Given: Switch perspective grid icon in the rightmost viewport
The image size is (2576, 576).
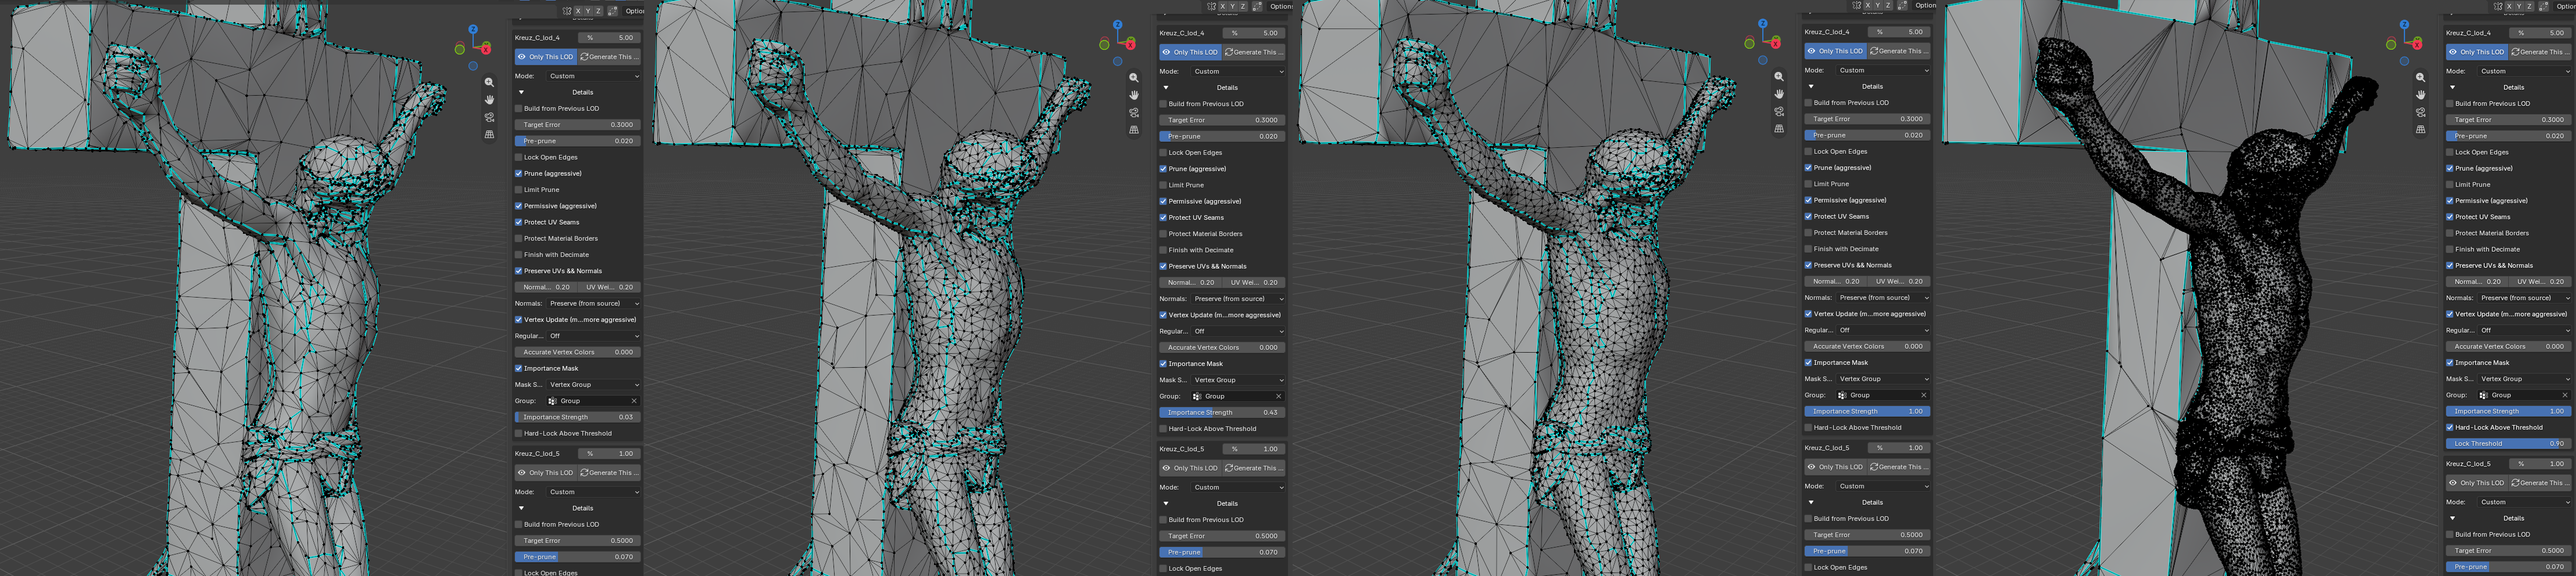Looking at the screenshot, I should point(2420,130).
